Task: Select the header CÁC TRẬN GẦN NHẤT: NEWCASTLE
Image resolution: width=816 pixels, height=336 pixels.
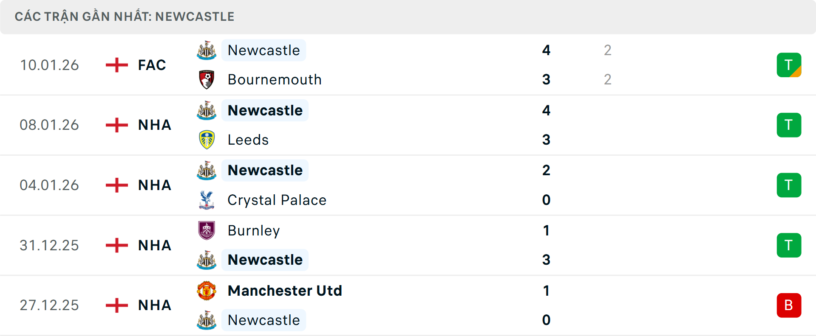Action: point(125,17)
